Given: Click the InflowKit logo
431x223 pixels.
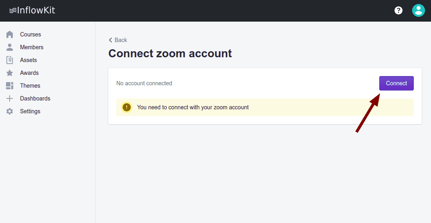Looking at the screenshot, I should click(32, 10).
